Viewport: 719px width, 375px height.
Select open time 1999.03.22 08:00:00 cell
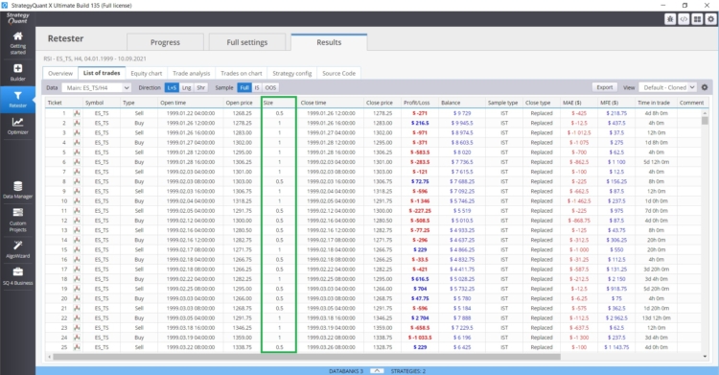pos(190,347)
